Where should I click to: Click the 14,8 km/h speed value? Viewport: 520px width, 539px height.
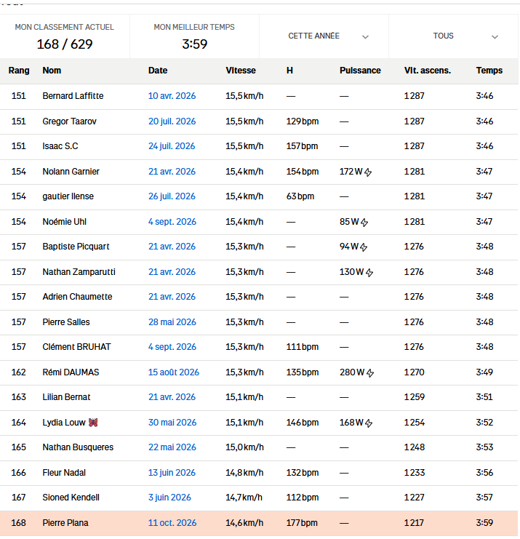pos(244,473)
